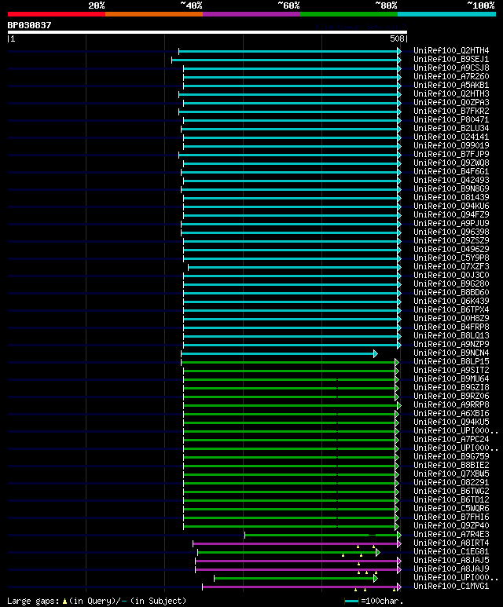Click the Large gaps legend text
503x607 pixels.
(33, 602)
